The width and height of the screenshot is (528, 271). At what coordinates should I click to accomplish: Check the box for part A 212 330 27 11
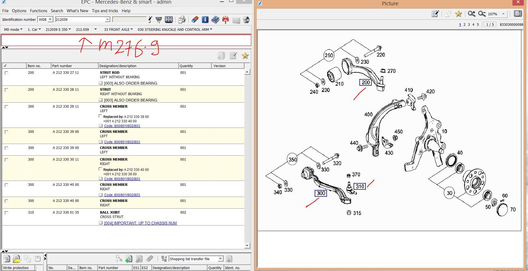pos(7,73)
